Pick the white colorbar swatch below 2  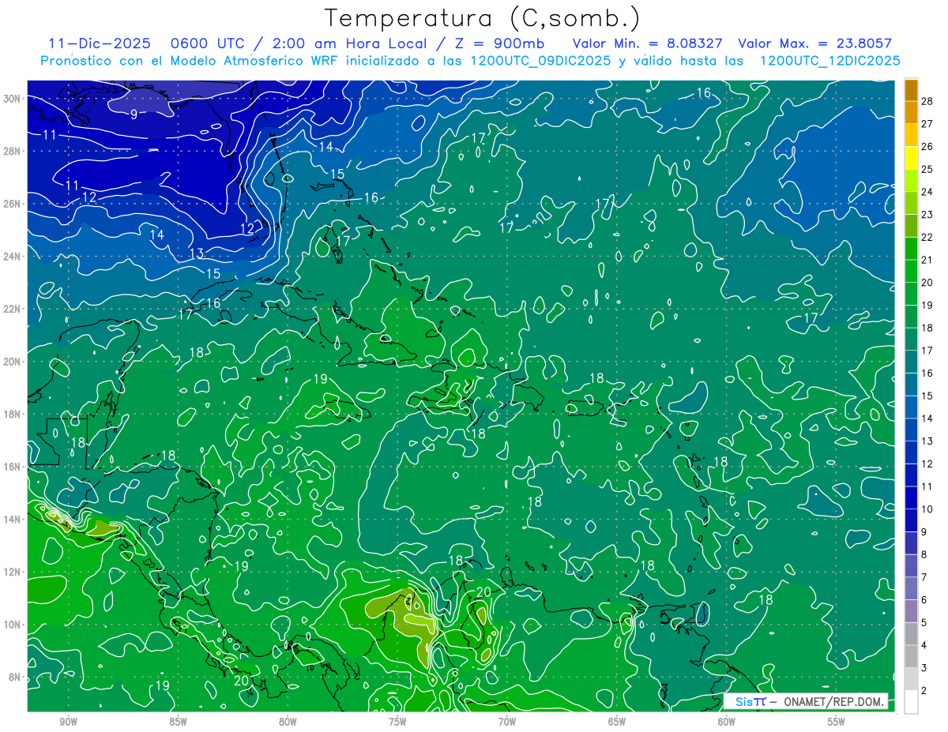point(911,702)
